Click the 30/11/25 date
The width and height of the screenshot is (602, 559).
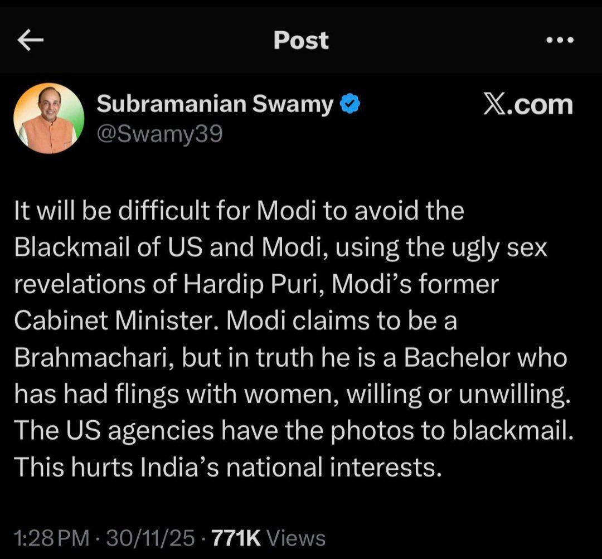coord(150,537)
